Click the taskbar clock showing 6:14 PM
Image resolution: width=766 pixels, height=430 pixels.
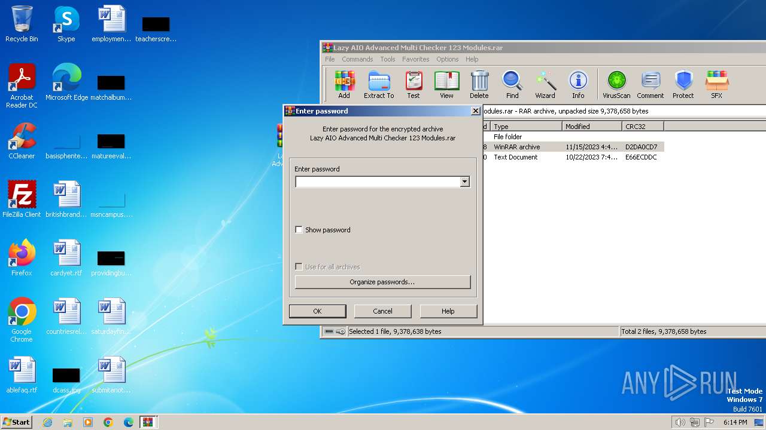point(735,422)
